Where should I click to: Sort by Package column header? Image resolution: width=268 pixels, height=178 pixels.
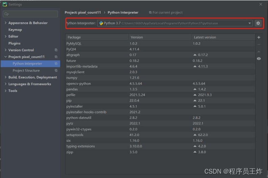pyautogui.click(x=97, y=37)
